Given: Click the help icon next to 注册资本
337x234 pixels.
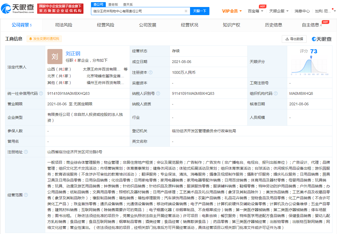Looking at the screenshot, I should coord(150,72).
